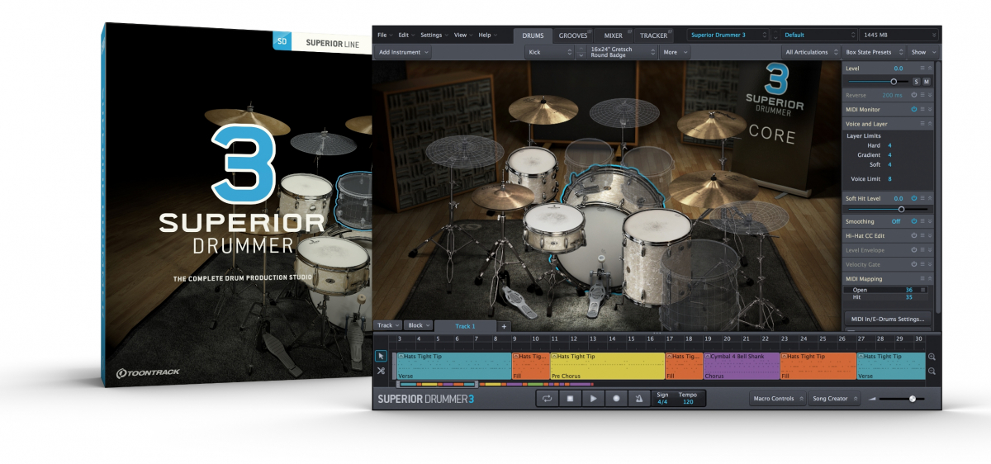
Task: Toggle MIDI Monitor power button
Action: click(914, 109)
